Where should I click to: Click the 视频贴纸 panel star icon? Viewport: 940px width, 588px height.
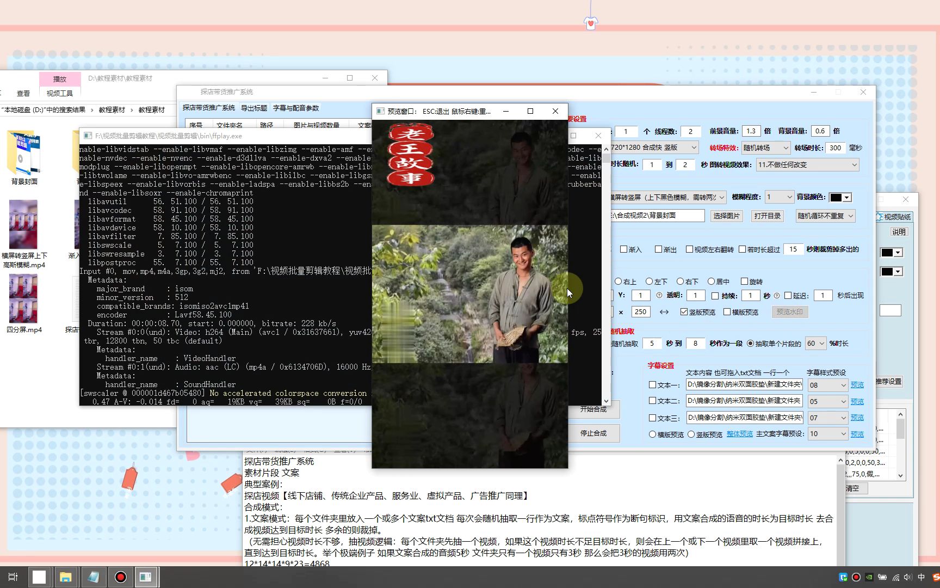pyautogui.click(x=879, y=216)
